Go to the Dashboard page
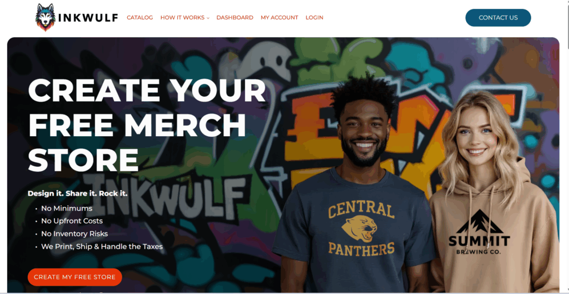Image resolution: width=569 pixels, height=294 pixels. click(235, 17)
